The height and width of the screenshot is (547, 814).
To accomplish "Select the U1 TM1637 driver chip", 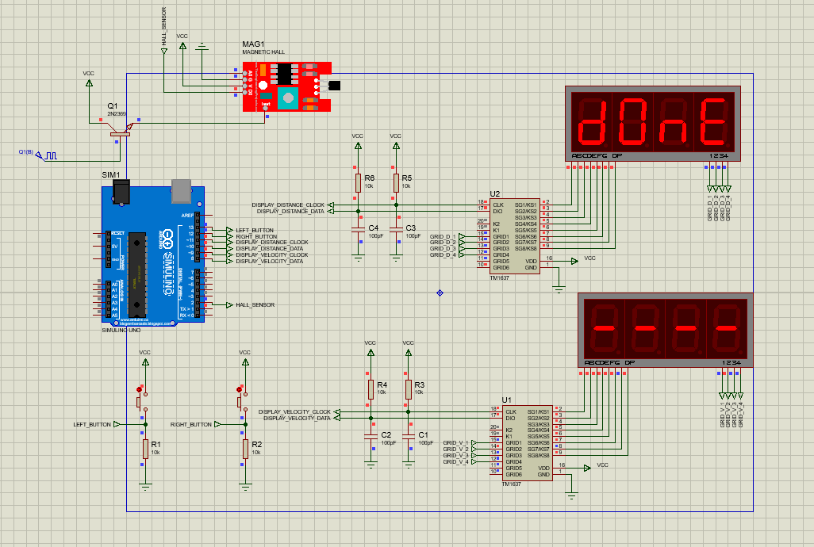I will [527, 443].
